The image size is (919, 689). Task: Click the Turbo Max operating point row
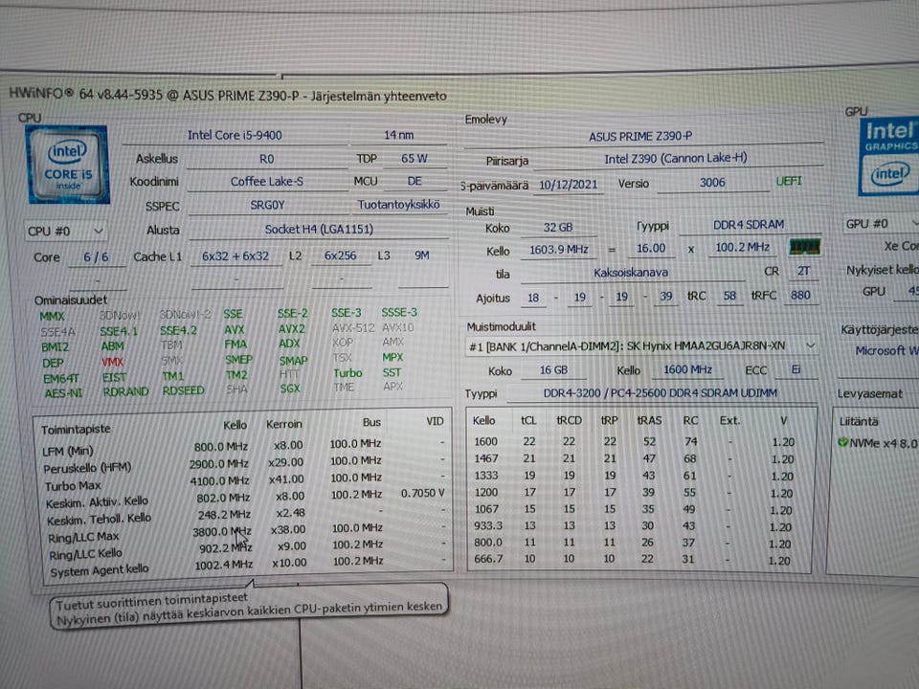pyautogui.click(x=244, y=481)
